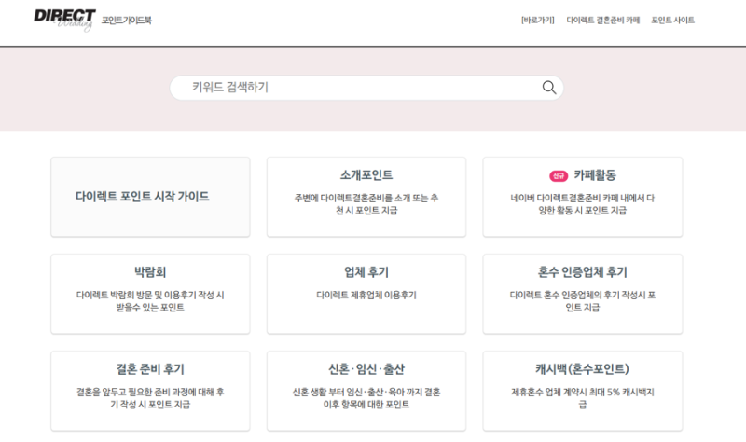The height and width of the screenshot is (442, 746).
Task: Open the 다이렉트 결혼준비 카페 link
Action: [x=602, y=20]
